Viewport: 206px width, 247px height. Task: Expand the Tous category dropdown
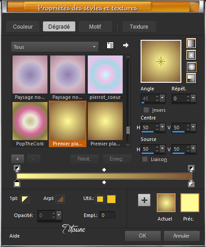pyautogui.click(x=55, y=47)
